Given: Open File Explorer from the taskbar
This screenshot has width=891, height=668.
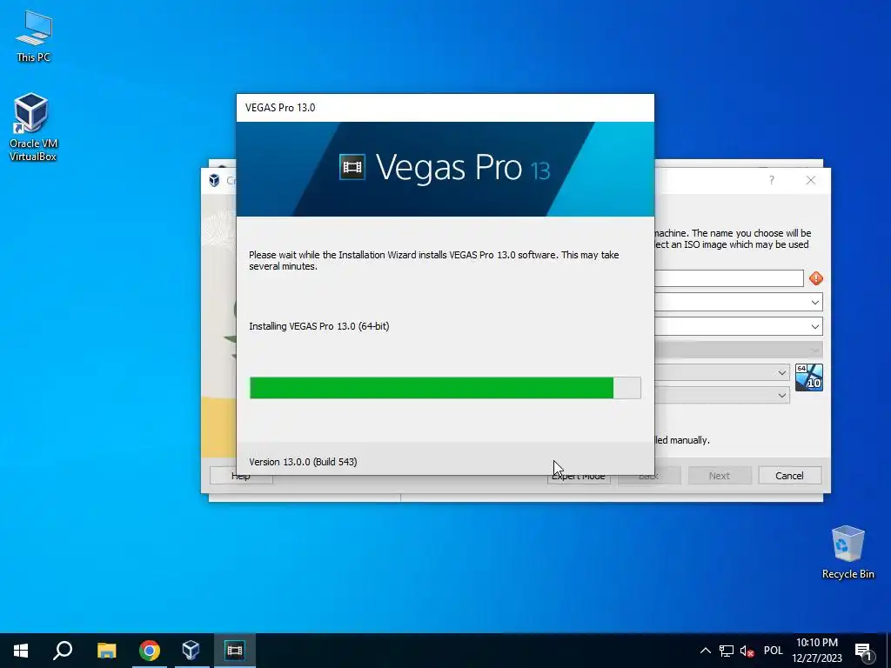Looking at the screenshot, I should [106, 651].
